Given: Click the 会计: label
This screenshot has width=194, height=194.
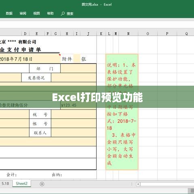Looking at the screenshot, I should (x=12, y=175).
